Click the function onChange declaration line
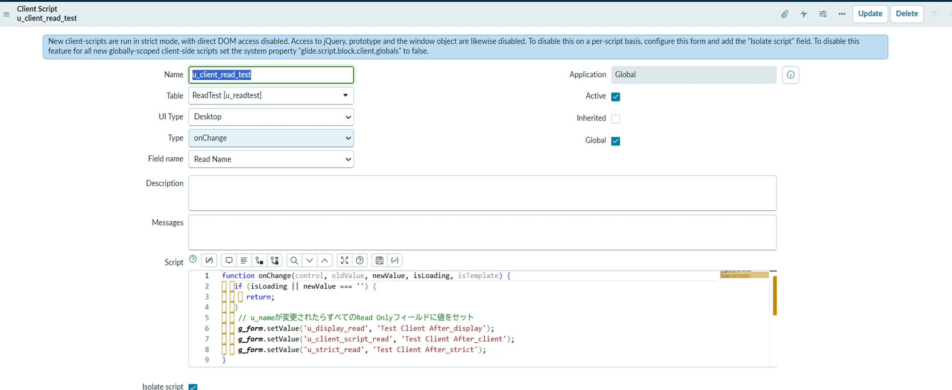 coord(366,276)
